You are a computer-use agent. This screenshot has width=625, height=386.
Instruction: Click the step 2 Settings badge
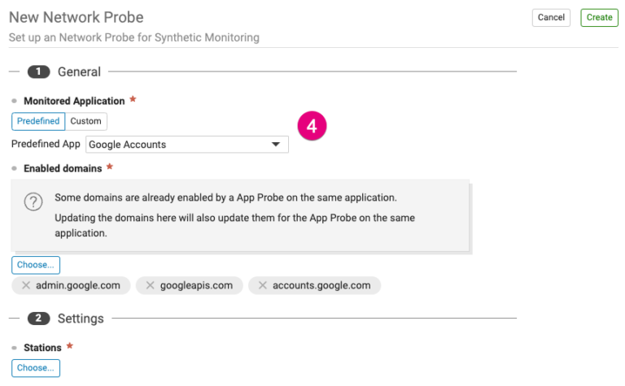(x=38, y=318)
